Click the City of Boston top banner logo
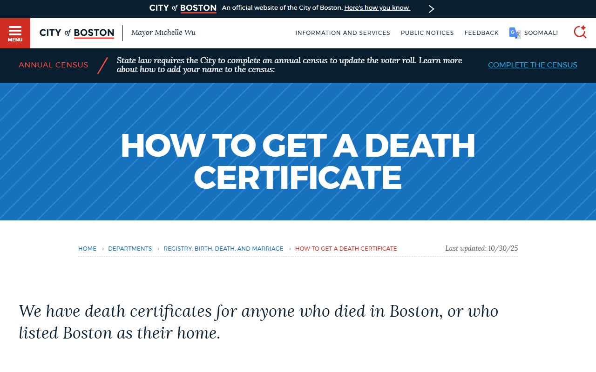 pyautogui.click(x=183, y=8)
